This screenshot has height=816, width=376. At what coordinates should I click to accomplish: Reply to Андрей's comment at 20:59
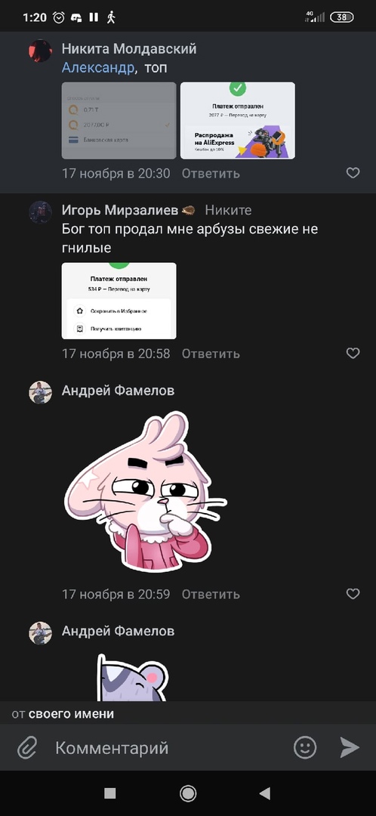211,595
